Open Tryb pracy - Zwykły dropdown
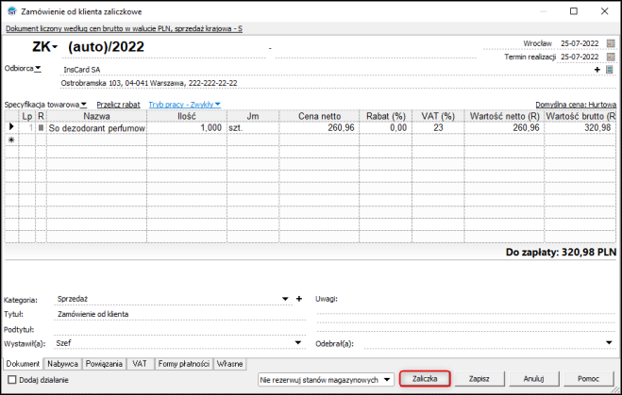 click(184, 105)
